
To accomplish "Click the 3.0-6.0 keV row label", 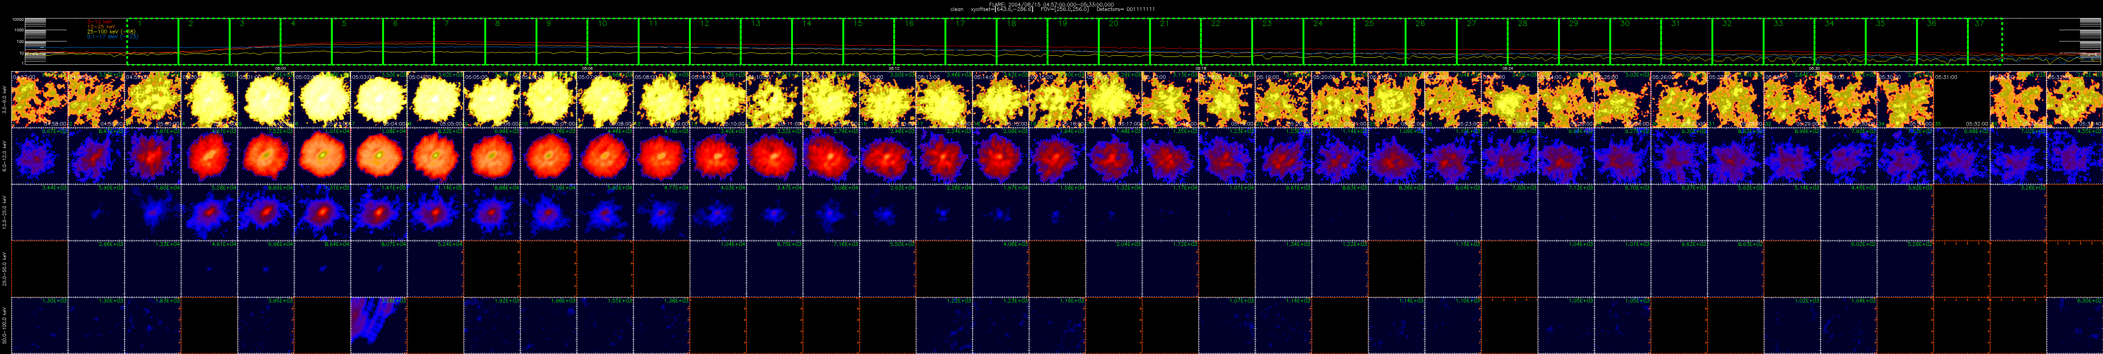I will (5, 99).
